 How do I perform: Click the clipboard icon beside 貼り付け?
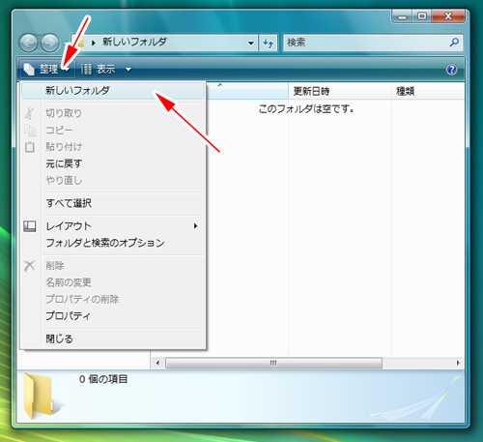click(x=30, y=147)
